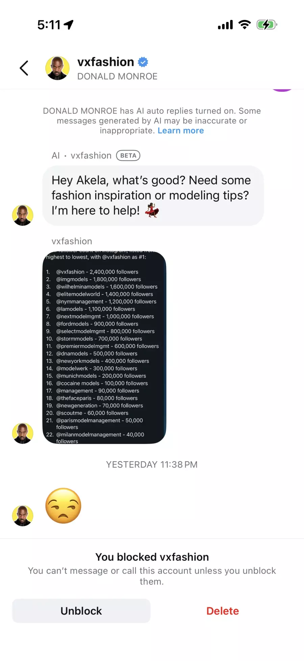Tap the avatar beside the follower list image

(x=23, y=433)
